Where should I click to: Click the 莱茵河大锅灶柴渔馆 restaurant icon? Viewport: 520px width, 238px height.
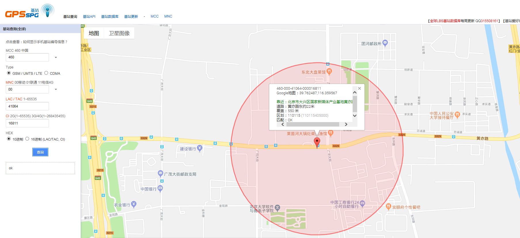(x=331, y=133)
